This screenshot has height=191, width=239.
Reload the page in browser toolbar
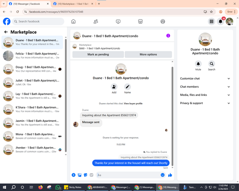[18, 12]
